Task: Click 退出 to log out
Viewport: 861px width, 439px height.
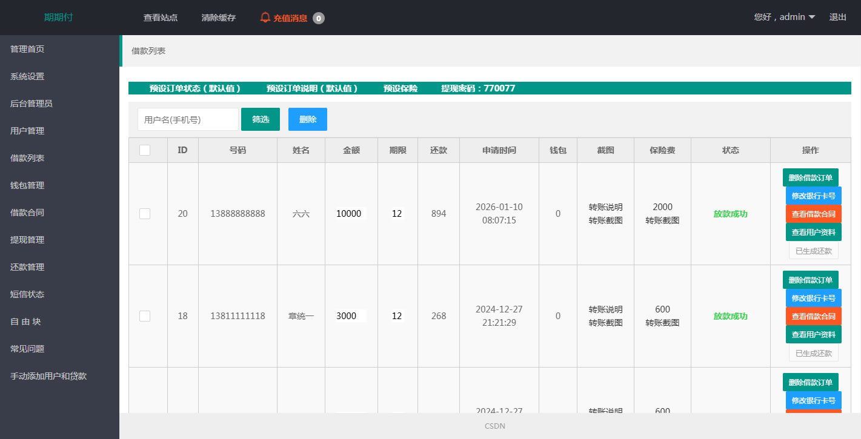Action: [837, 17]
